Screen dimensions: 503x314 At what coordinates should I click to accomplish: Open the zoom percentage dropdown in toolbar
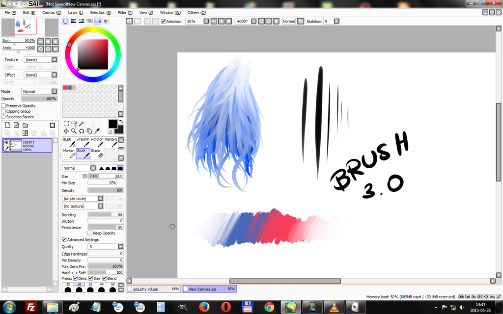coord(206,21)
